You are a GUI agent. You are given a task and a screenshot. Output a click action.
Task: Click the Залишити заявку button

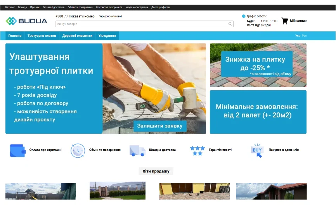tap(160, 126)
